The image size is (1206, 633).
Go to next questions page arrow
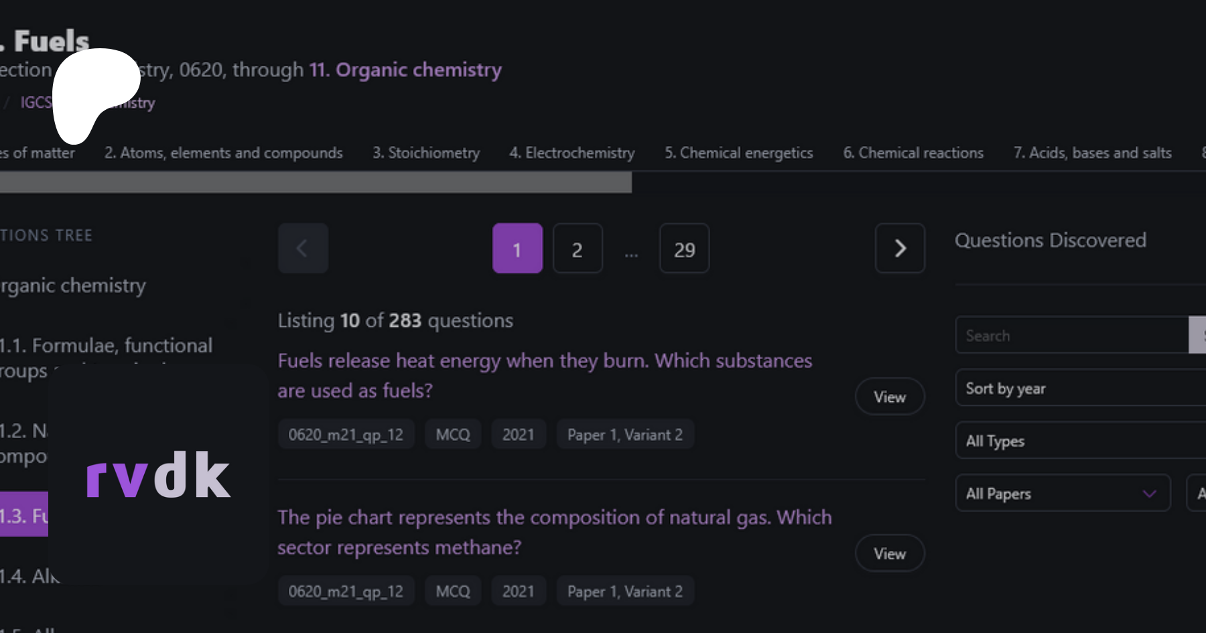click(900, 249)
